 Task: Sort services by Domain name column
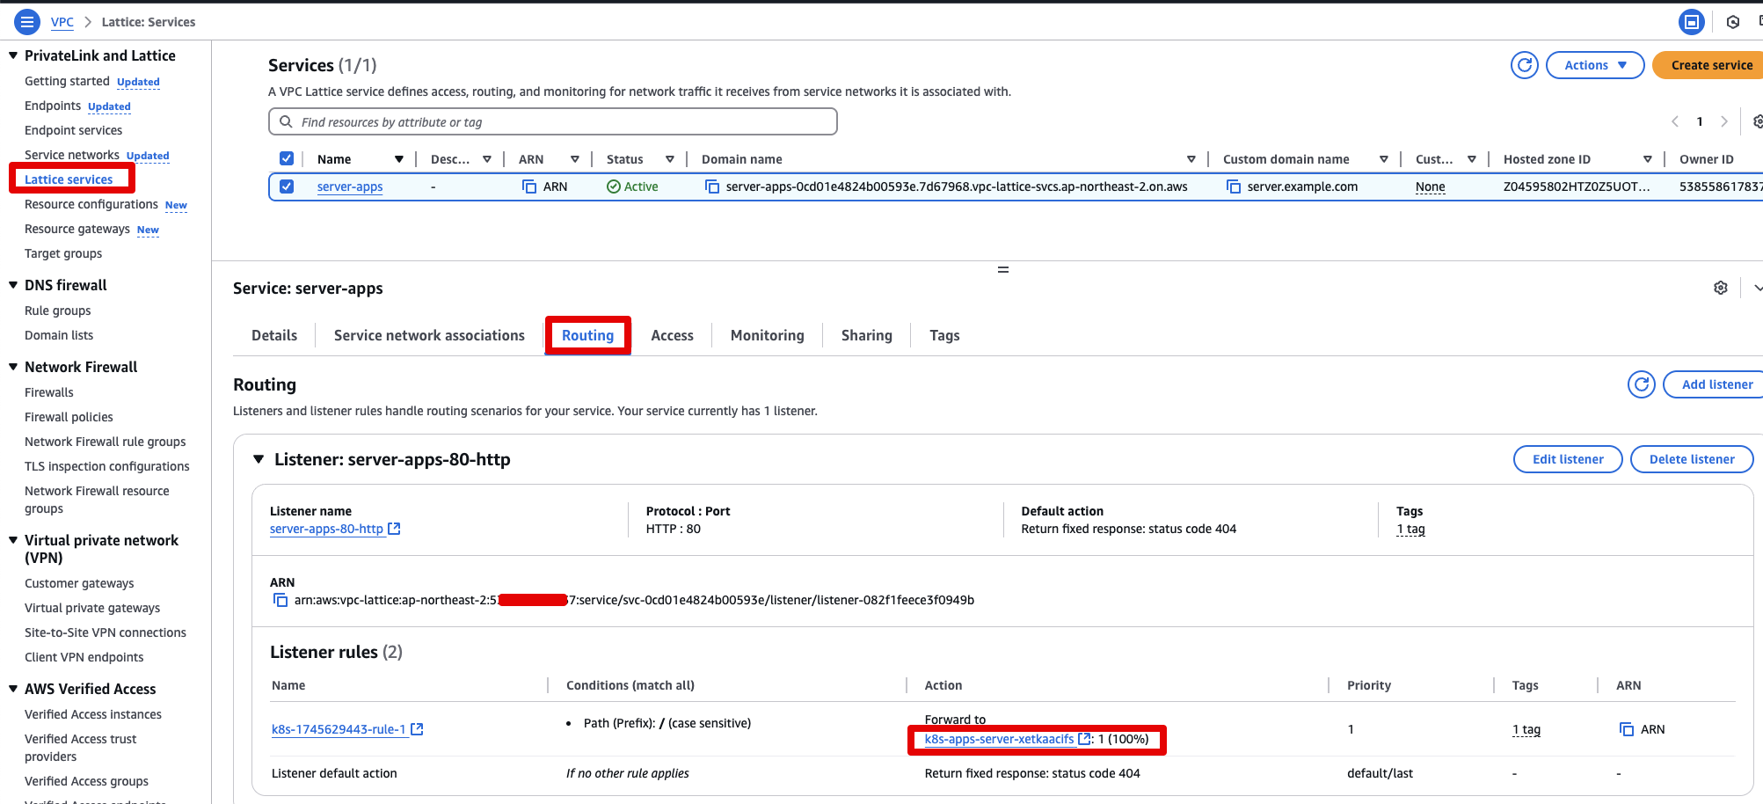(1191, 159)
